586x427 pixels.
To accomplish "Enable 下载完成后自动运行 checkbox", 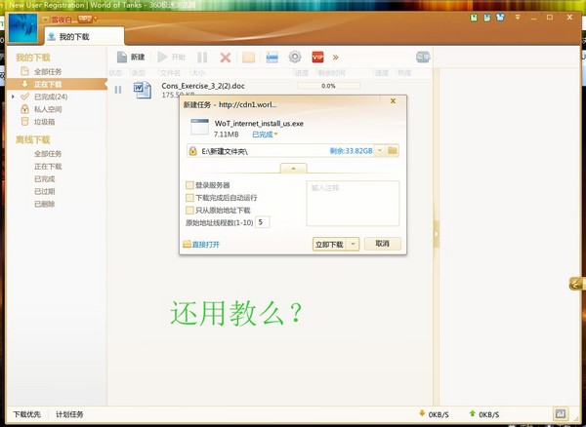I will [x=189, y=198].
